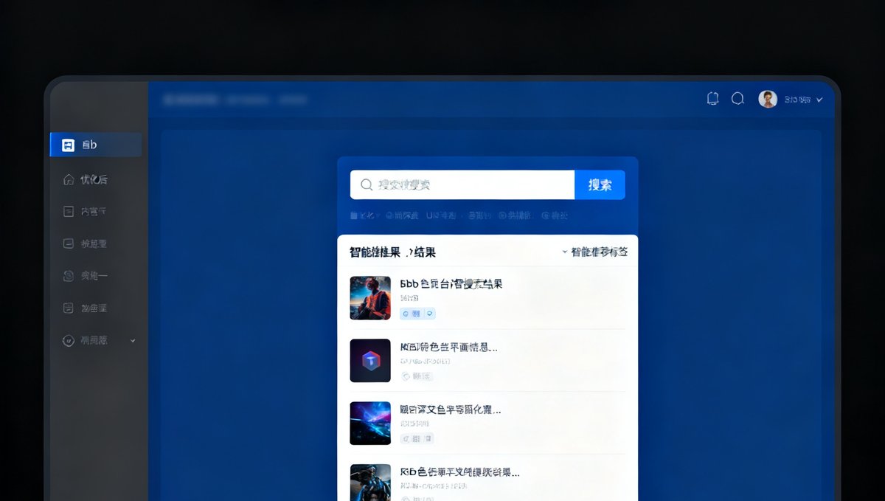Open the thumbnail of person in orange vest

pyautogui.click(x=370, y=298)
